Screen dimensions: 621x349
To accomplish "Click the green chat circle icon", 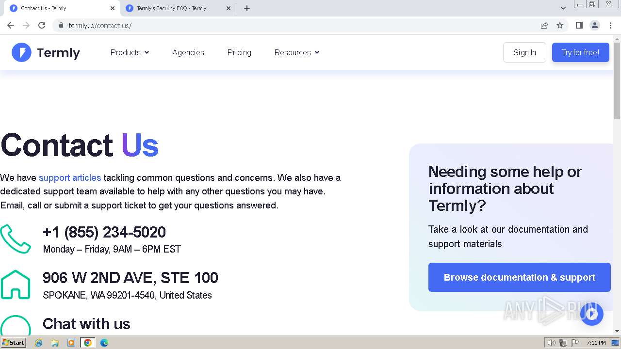I will tap(16, 325).
